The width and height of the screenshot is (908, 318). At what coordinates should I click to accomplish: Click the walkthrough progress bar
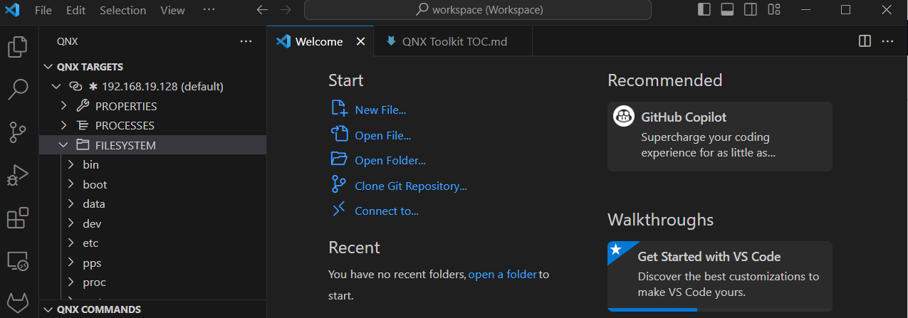coord(719,309)
